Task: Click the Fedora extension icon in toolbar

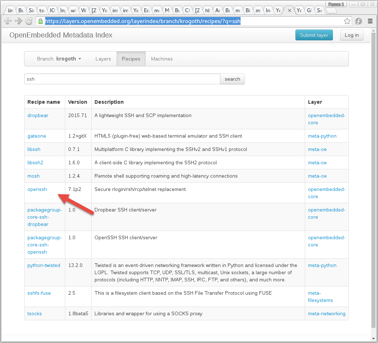Action: (359, 21)
